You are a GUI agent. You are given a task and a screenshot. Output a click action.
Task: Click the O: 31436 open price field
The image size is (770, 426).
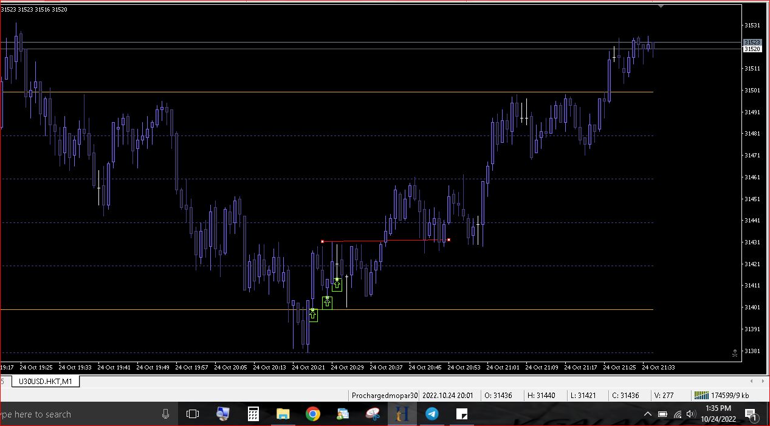click(x=498, y=395)
